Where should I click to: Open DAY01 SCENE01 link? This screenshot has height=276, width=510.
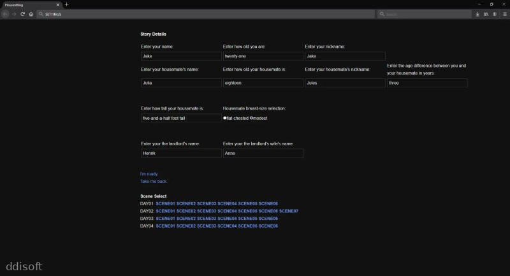165,204
